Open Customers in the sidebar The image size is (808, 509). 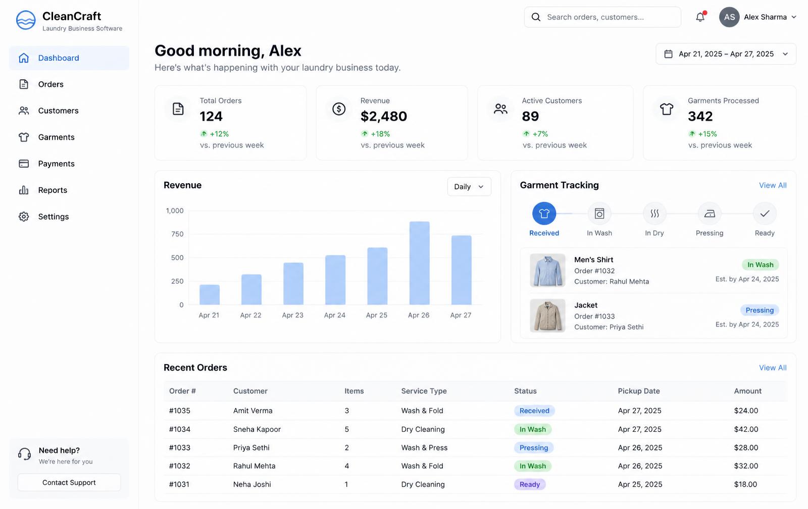click(x=69, y=111)
